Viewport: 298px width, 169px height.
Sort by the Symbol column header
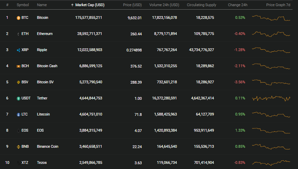click(23, 5)
